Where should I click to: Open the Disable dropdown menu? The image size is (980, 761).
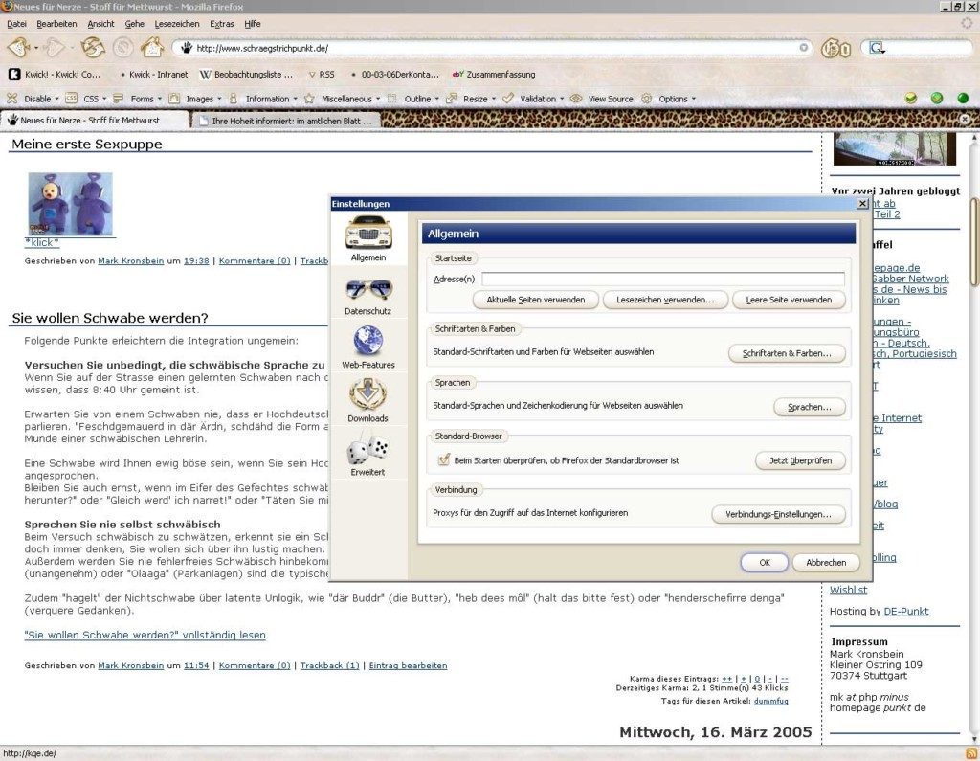tap(33, 99)
